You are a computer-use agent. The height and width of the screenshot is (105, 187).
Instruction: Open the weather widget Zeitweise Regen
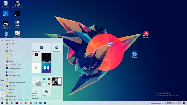click(155, 103)
